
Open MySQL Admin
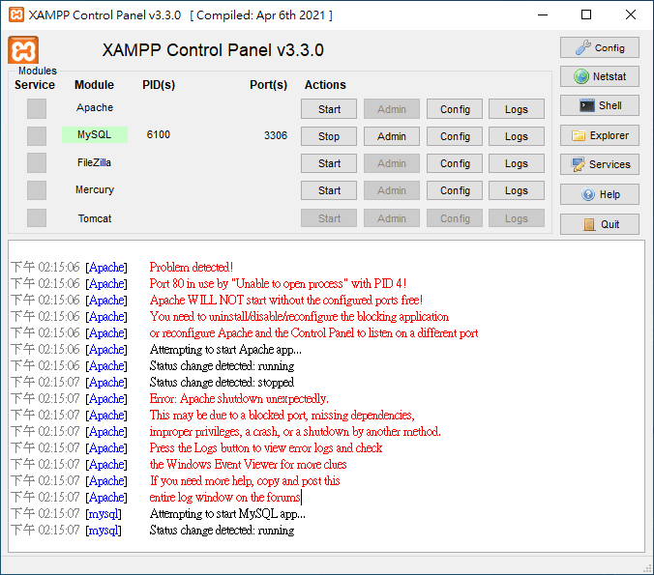click(391, 136)
